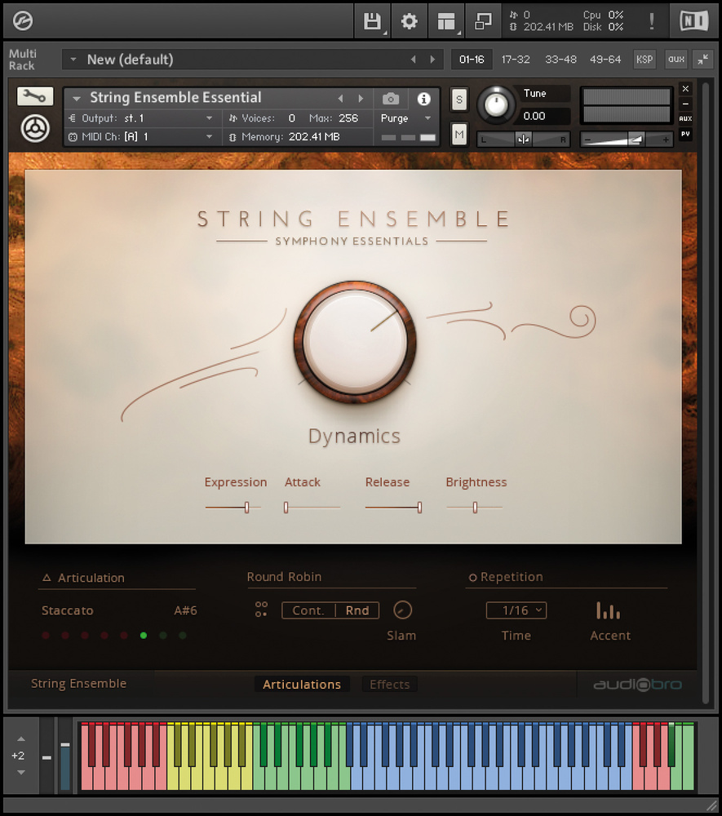Mute the instrument with the M button

[x=459, y=134]
